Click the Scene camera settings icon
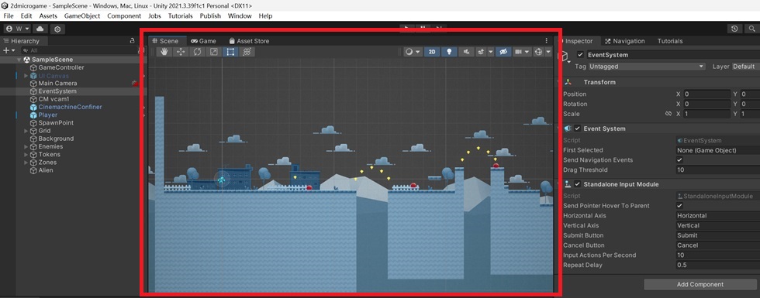The height and width of the screenshot is (298, 760). click(518, 52)
